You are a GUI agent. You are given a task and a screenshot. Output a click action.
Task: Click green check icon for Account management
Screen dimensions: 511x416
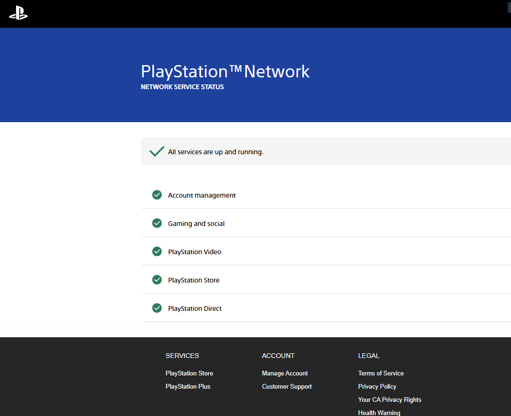157,195
